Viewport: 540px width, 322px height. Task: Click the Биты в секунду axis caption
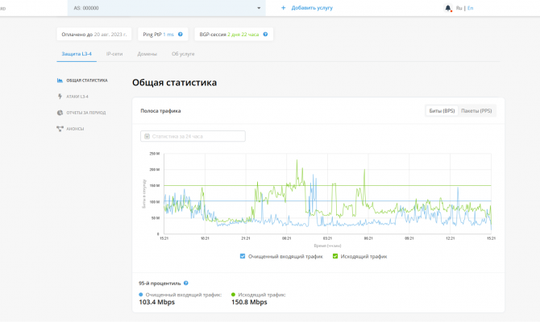(x=144, y=194)
